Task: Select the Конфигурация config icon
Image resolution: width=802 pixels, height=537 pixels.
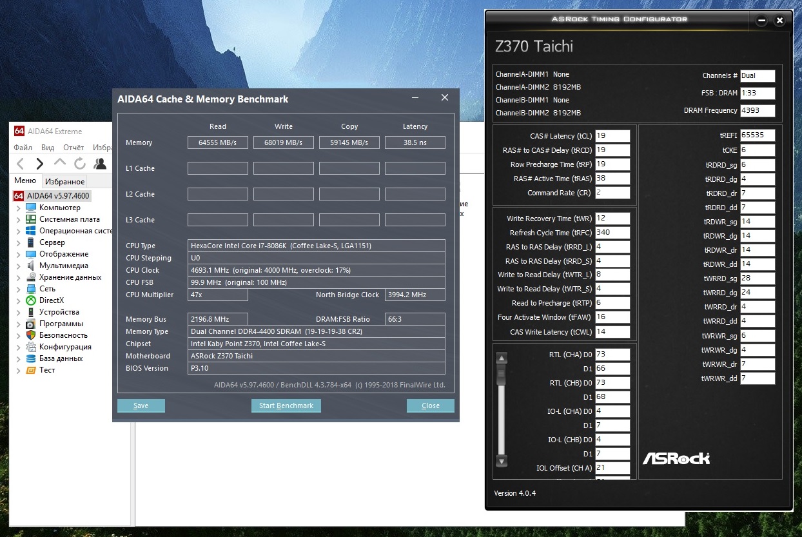Action: tap(30, 347)
